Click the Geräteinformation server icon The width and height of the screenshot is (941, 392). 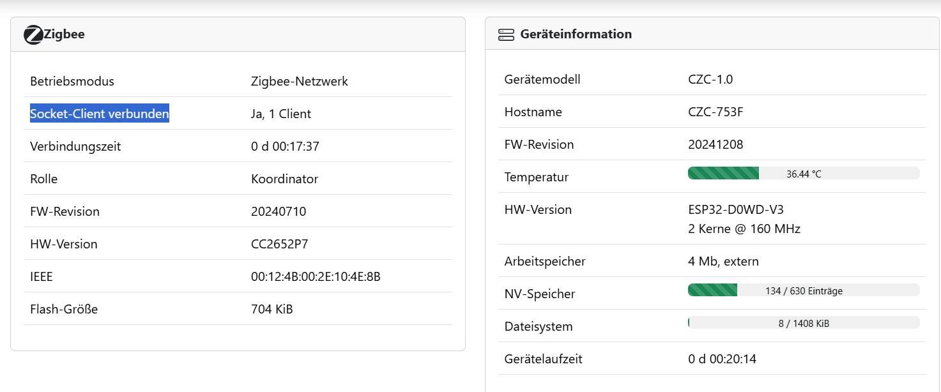pyautogui.click(x=506, y=34)
